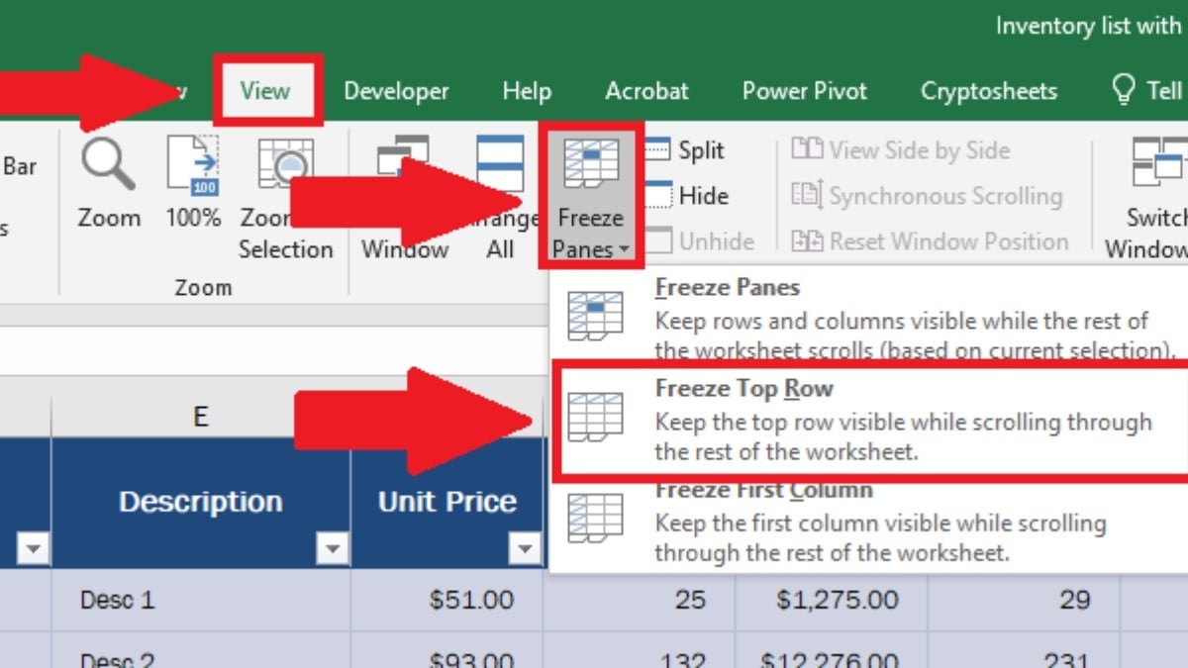Open the Freeze Panes dropdown button
The height and width of the screenshot is (668, 1188).
coord(590,198)
